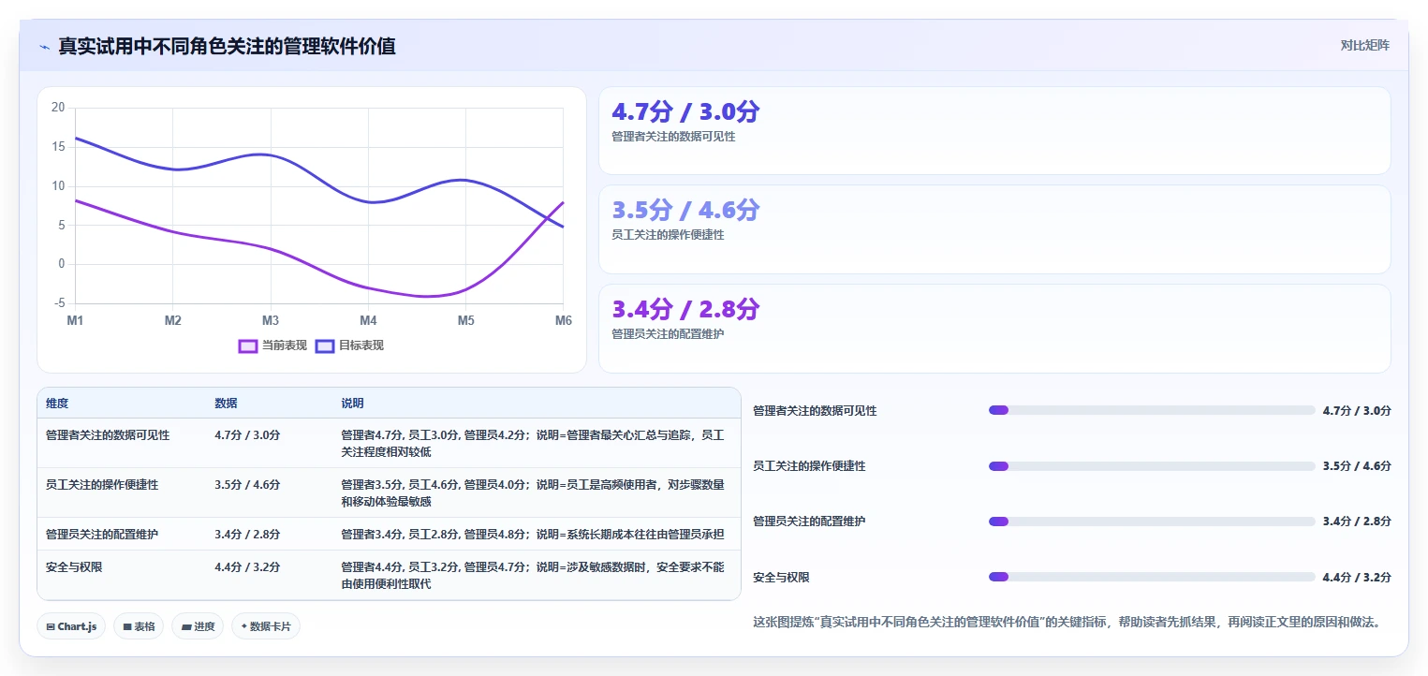Screen dimensions: 1428x676
Task: Click the 目标表现 legend text
Action: point(361,345)
